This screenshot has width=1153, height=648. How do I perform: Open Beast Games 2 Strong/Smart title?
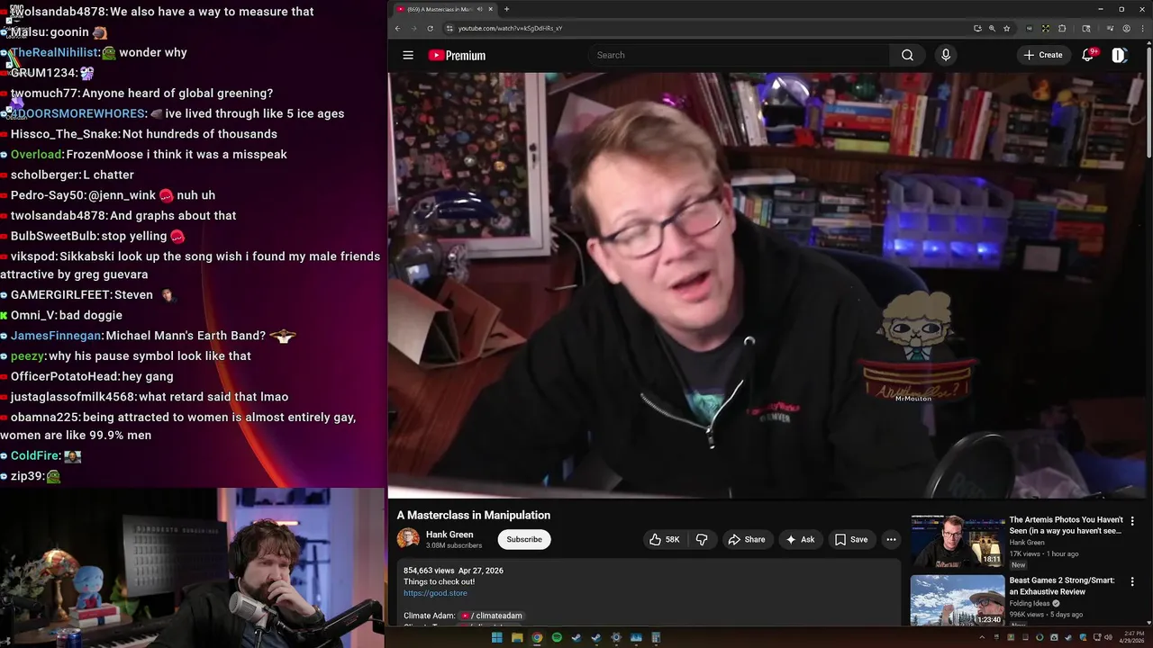click(x=1061, y=586)
